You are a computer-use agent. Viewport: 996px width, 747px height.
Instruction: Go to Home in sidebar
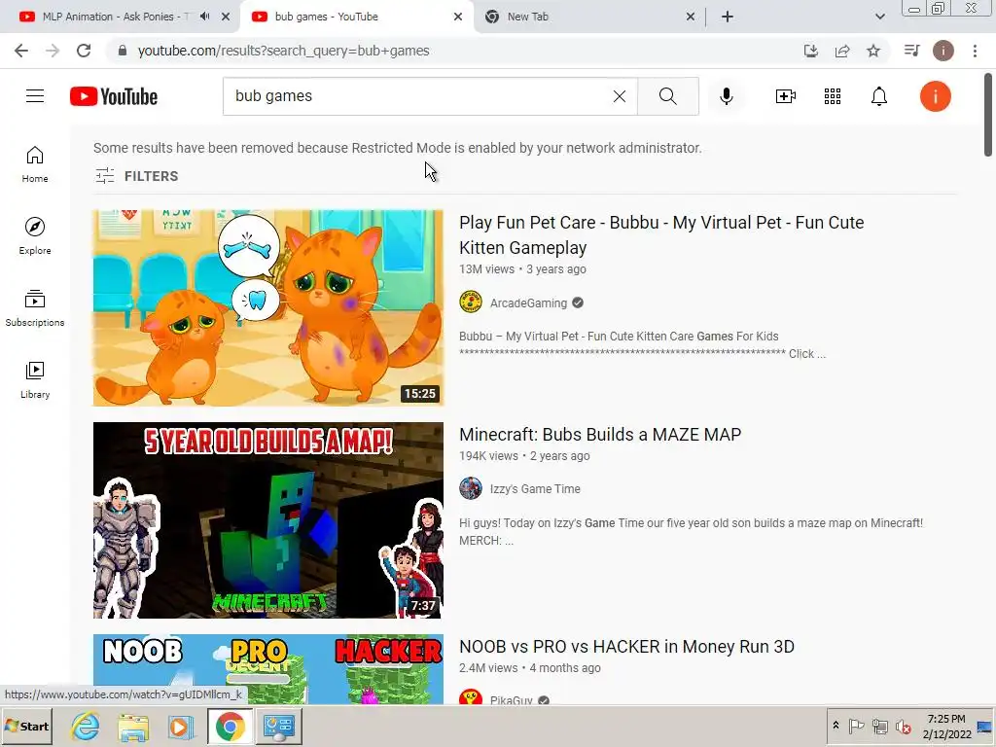[35, 163]
